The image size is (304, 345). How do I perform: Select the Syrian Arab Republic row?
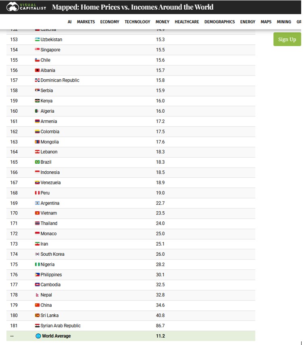tap(131, 326)
